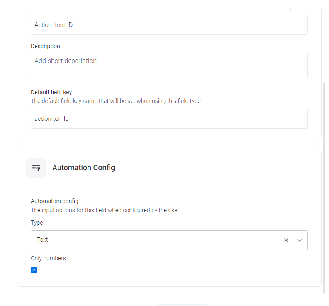Click the default field key helper text
Screen dimensions: 329x306
[116, 101]
